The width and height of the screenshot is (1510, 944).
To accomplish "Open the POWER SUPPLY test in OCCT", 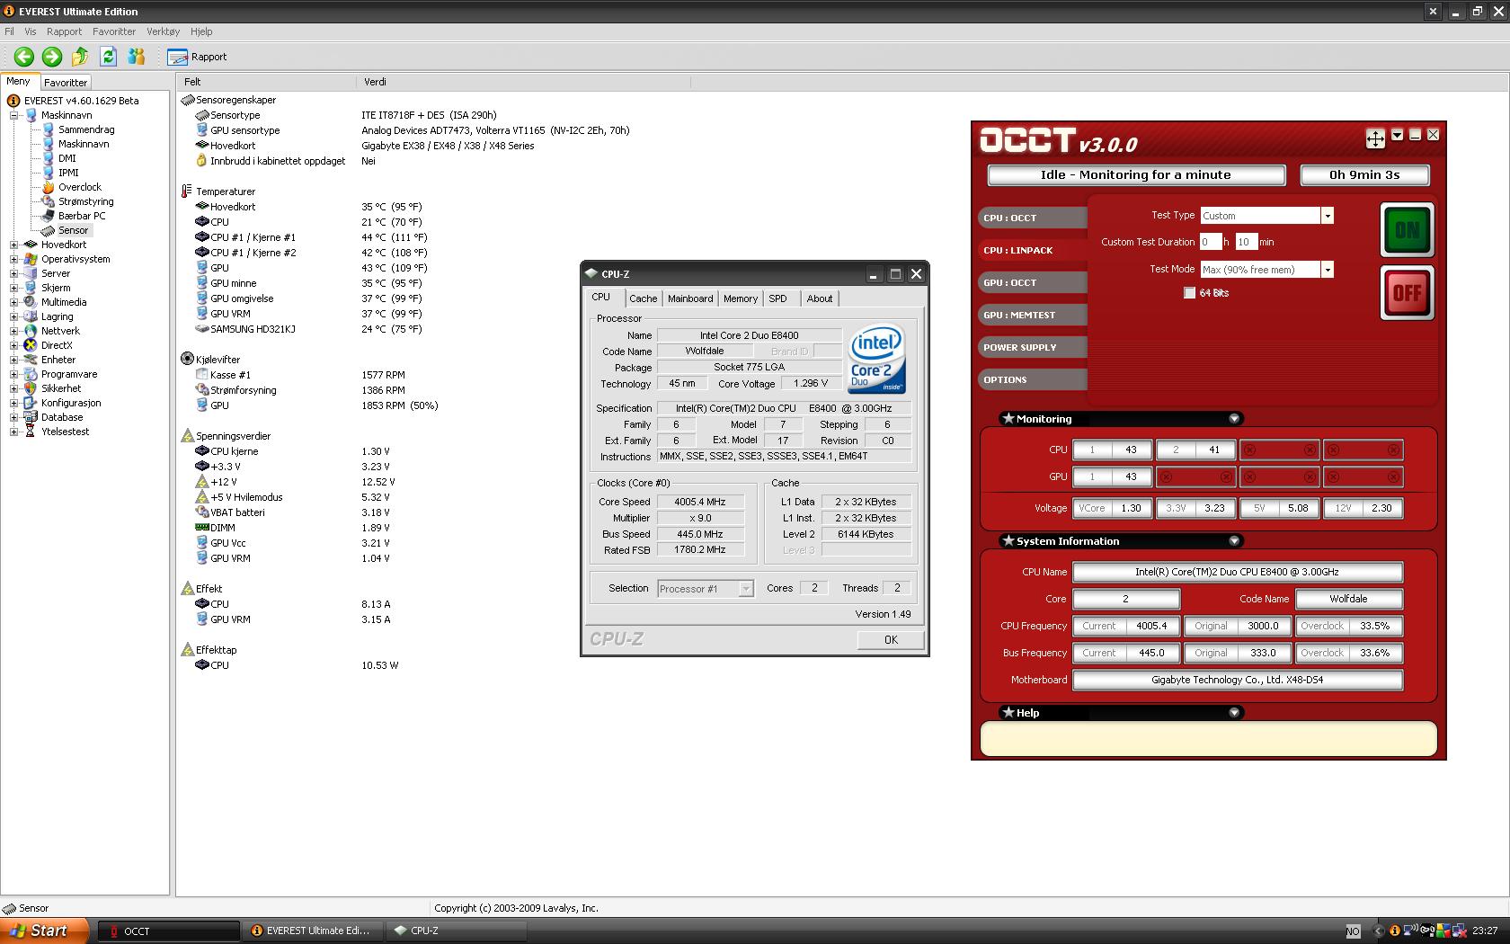I will click(1032, 347).
